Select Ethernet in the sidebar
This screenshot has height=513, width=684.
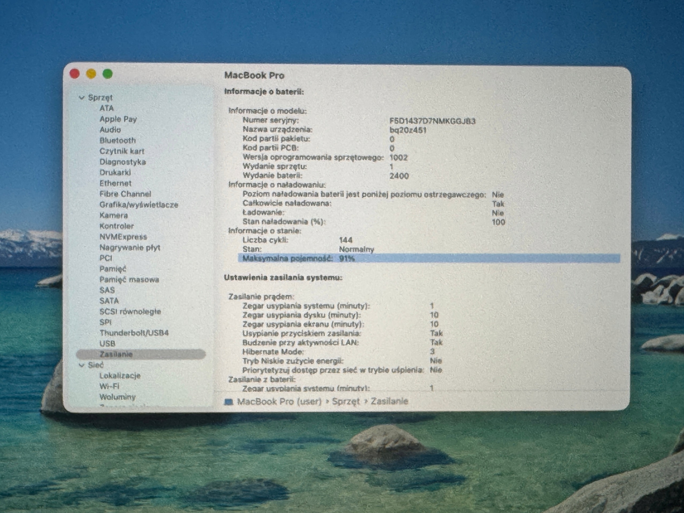[115, 183]
